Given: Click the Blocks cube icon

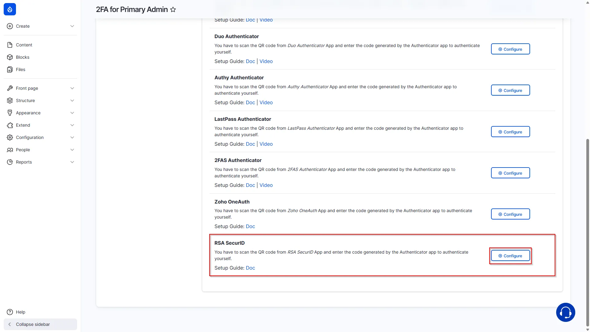Looking at the screenshot, I should pos(10,57).
